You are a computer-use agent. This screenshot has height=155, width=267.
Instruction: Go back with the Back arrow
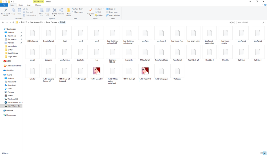pos(3,22)
